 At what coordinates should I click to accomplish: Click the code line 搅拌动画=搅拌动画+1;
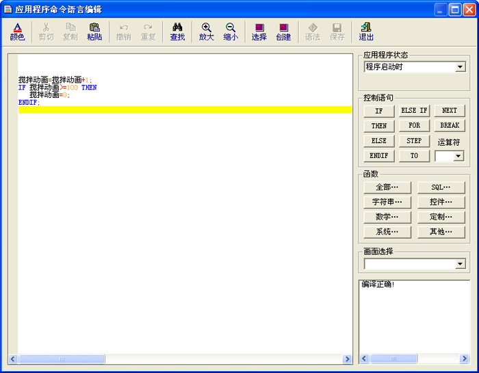click(x=55, y=80)
